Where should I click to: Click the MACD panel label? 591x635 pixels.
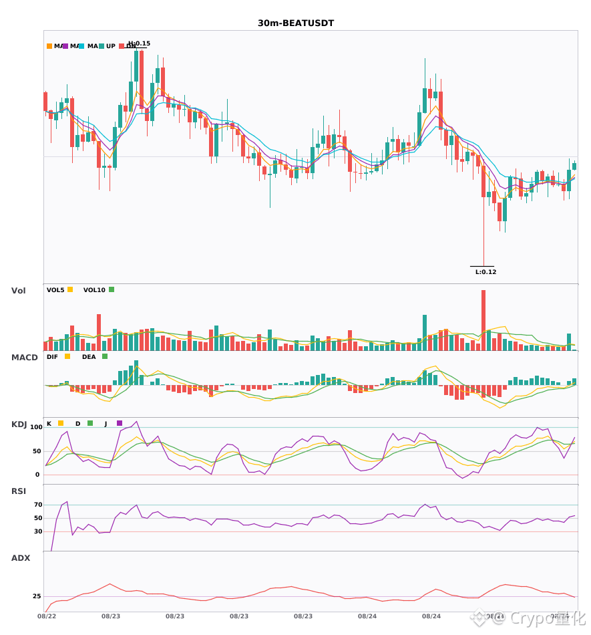coord(24,358)
